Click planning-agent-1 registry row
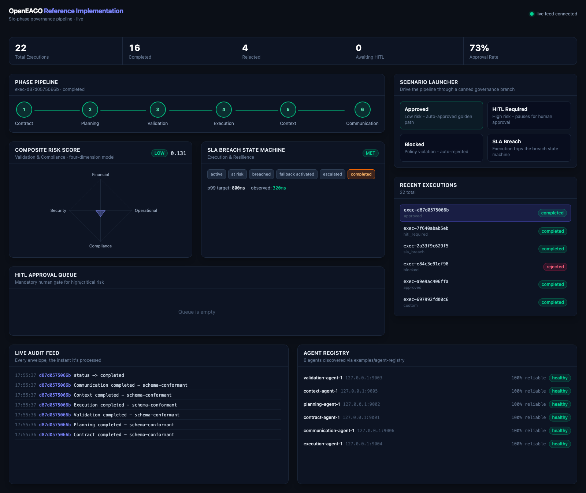The width and height of the screenshot is (586, 493). coord(437,404)
